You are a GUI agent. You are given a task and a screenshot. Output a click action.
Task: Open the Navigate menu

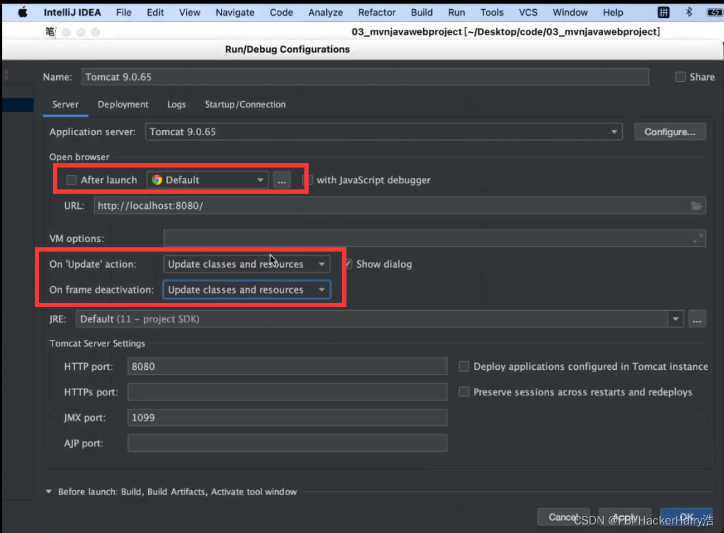coord(235,12)
